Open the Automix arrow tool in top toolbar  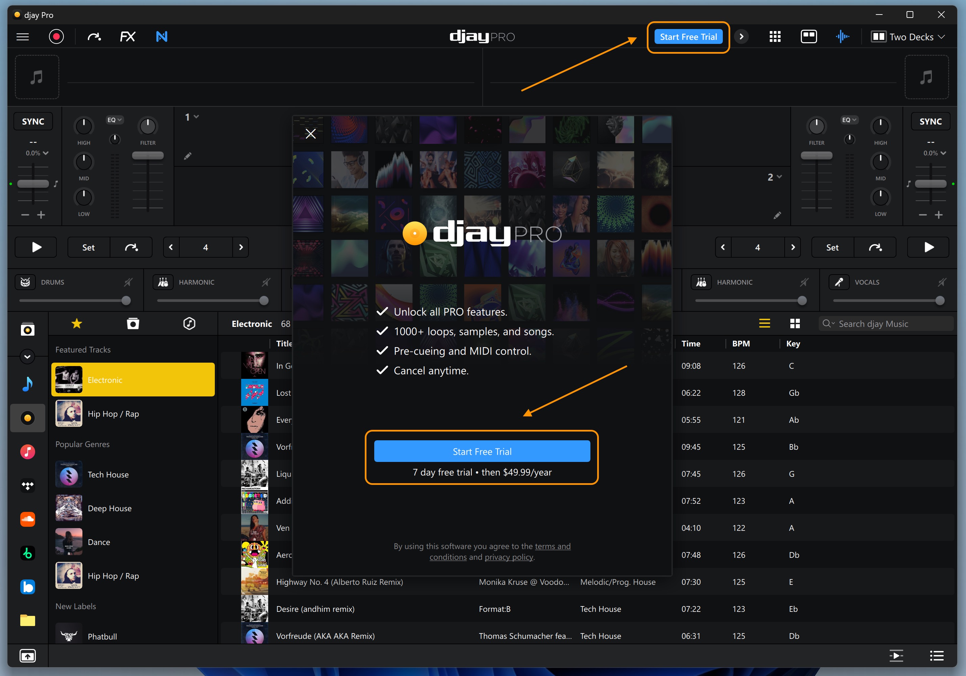(94, 37)
